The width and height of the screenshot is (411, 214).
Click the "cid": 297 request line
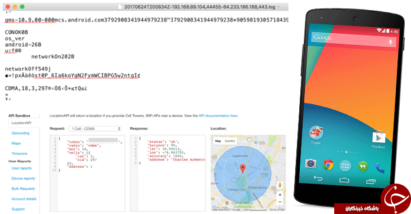tap(86, 159)
